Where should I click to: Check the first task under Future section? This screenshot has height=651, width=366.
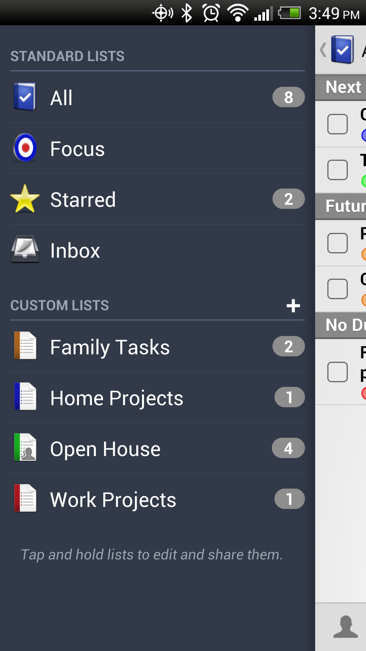[338, 243]
